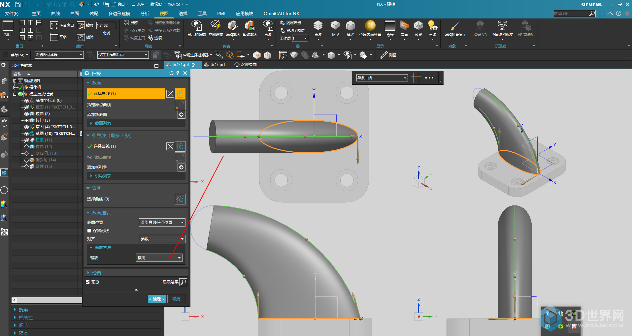Image resolution: width=632 pixels, height=336 pixels.
Task: Open the Edit Section tool
Action: coord(233,25)
